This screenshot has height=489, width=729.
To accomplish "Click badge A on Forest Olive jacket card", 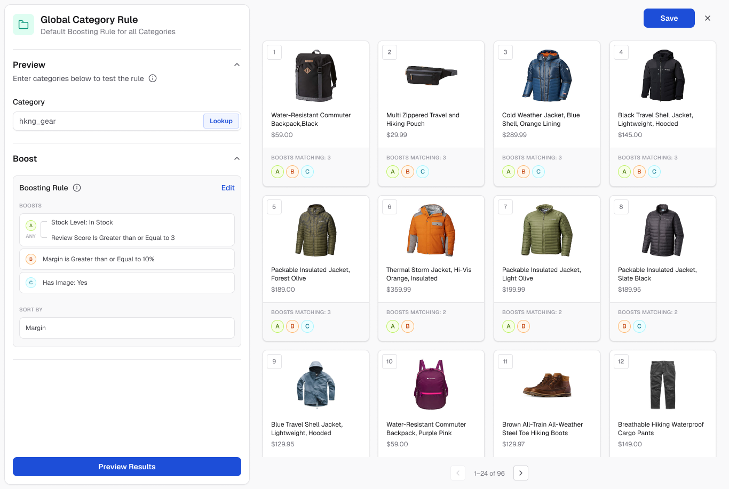I will (278, 326).
